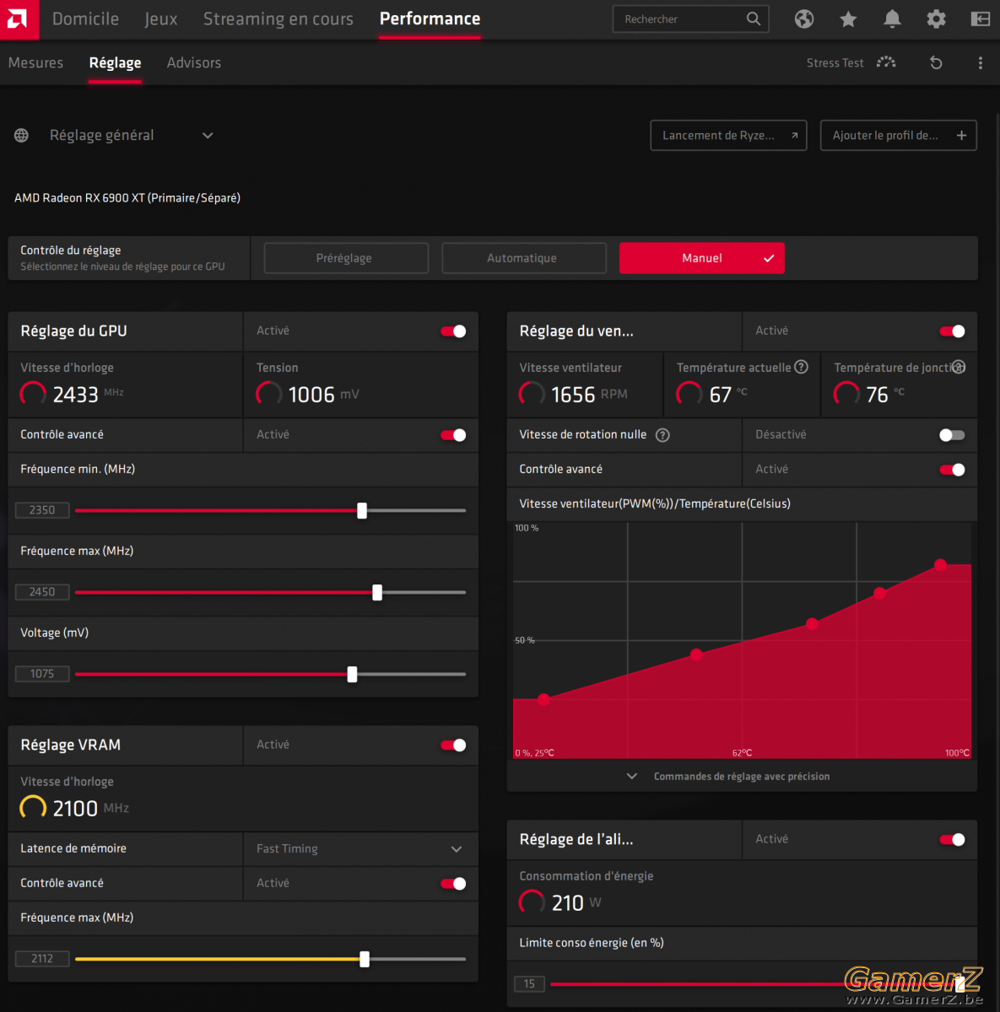Toggle Réglage du ventilateur switch
This screenshot has width=1000, height=1012.
[x=952, y=331]
